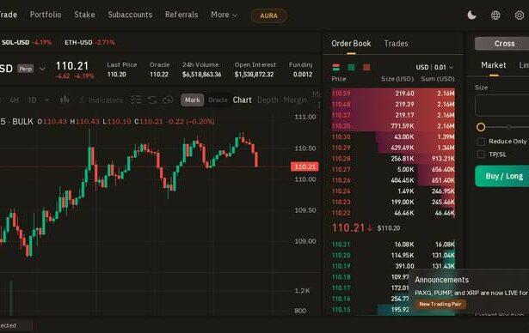Open the language globe icon
This screenshot has width=529, height=333.
click(x=495, y=15)
